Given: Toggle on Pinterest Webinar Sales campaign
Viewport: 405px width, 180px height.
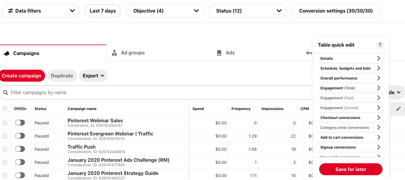Looking at the screenshot, I should click(20, 123).
